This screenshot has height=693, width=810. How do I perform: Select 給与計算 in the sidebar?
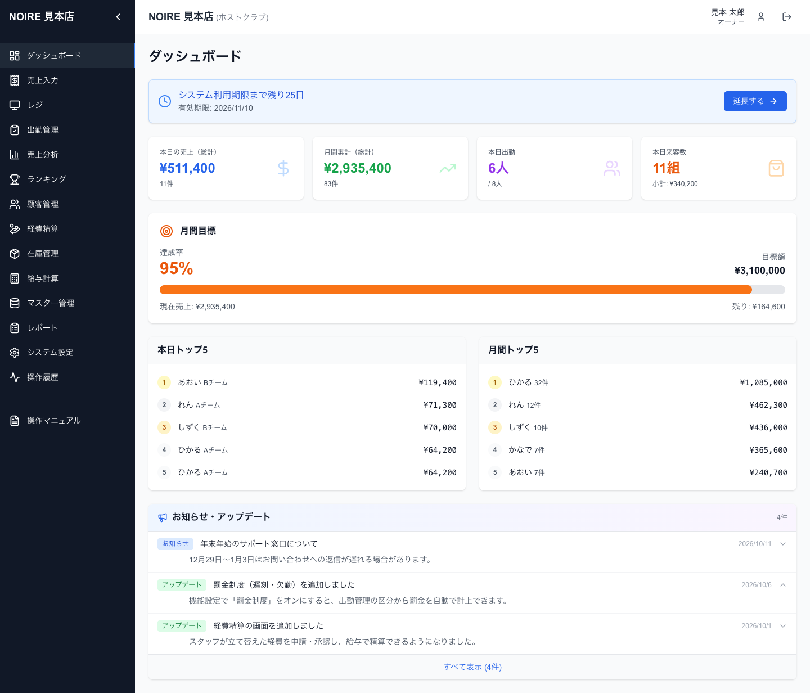click(67, 278)
